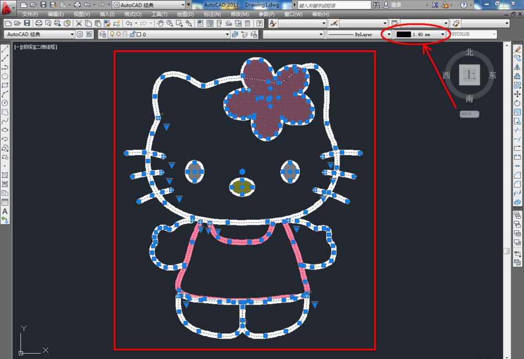Select the Line tool in draw toolbar
This screenshot has width=524, height=359.
[x=5, y=49]
